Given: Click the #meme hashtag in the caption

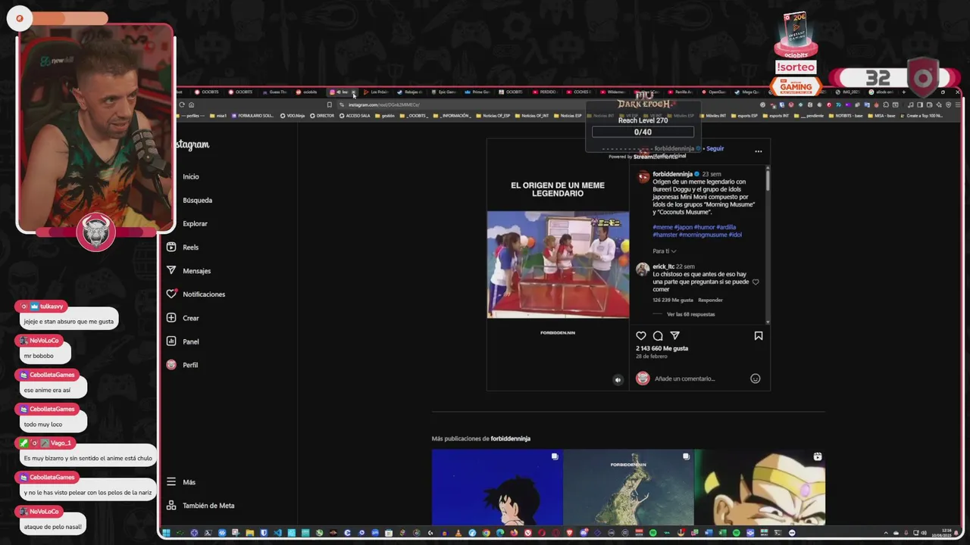Looking at the screenshot, I should tap(662, 227).
